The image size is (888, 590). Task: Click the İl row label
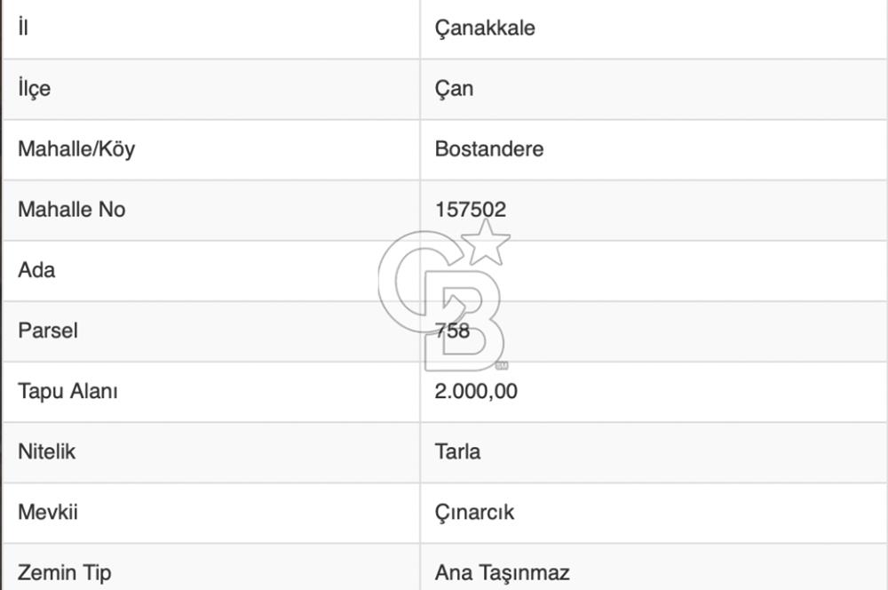click(23, 28)
